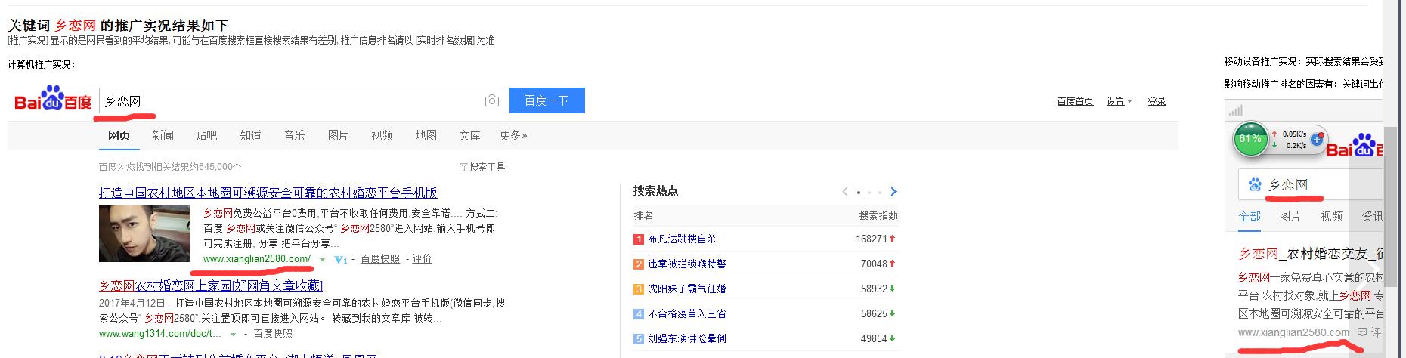Expand dropdown arrow beside www.wang1314.com result
1406x358 pixels.
click(x=234, y=334)
